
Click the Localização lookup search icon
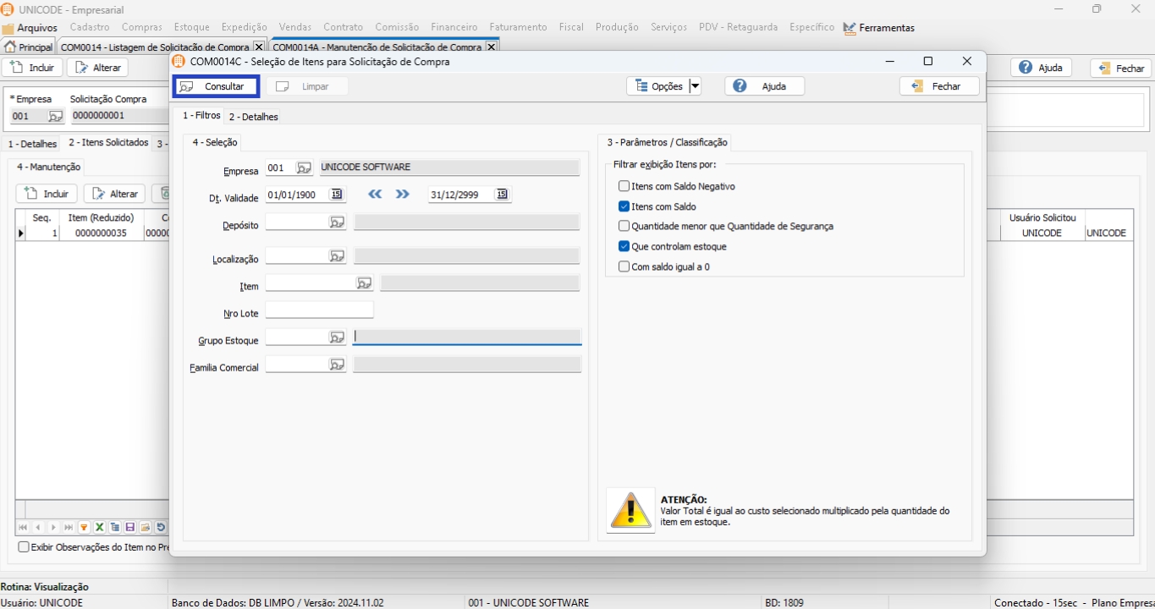pos(337,256)
